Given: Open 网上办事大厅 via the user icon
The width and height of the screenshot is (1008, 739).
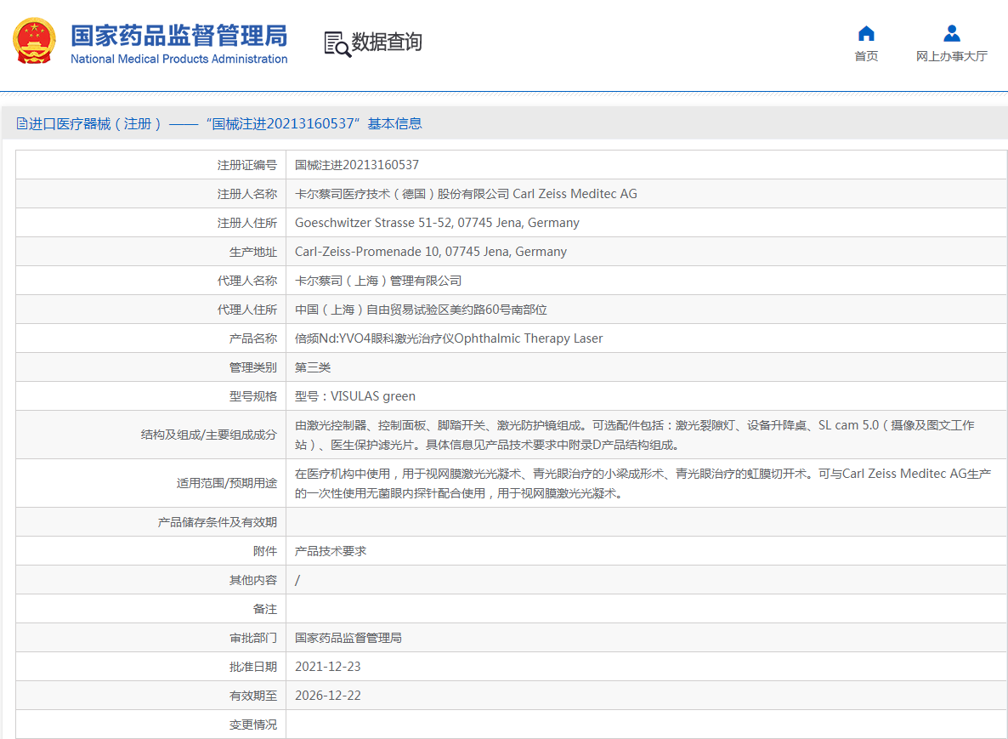Looking at the screenshot, I should pos(951,33).
